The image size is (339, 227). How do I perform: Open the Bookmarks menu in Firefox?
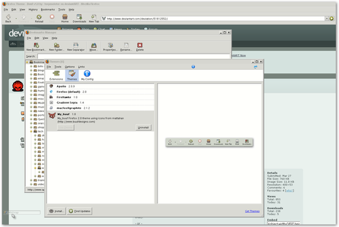(48, 9)
